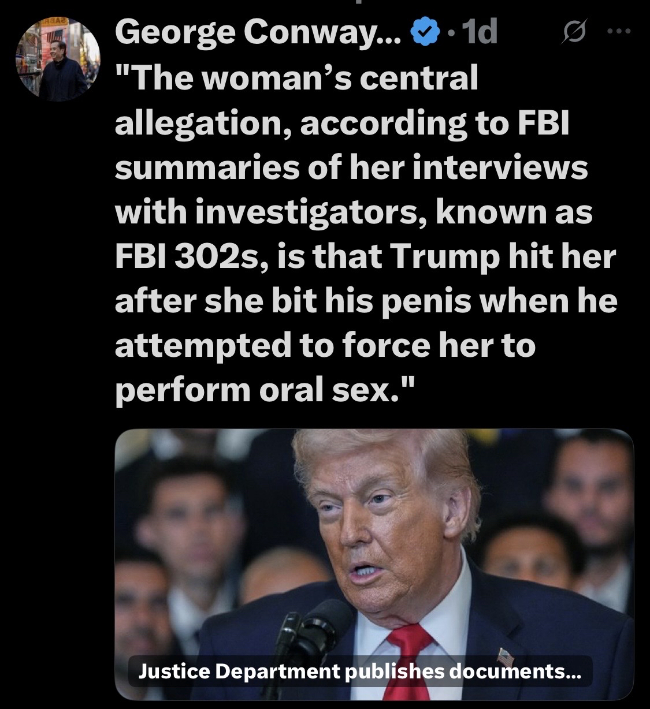
Task: Tap the "with investigators, known as" text line
Action: click(354, 212)
